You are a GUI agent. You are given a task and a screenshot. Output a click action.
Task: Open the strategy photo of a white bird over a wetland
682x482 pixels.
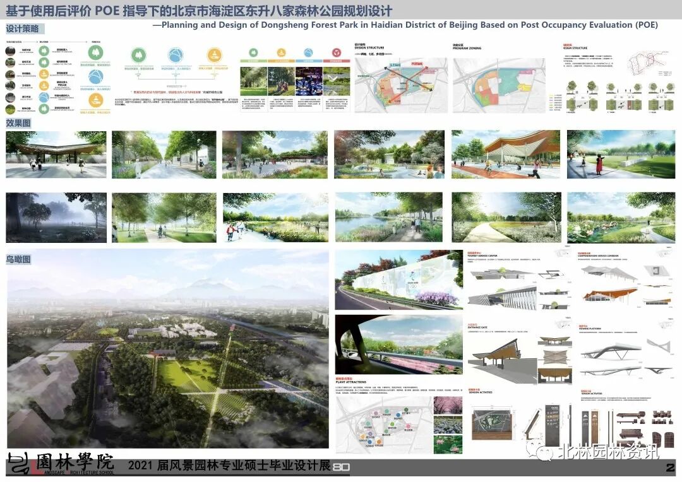336,81
